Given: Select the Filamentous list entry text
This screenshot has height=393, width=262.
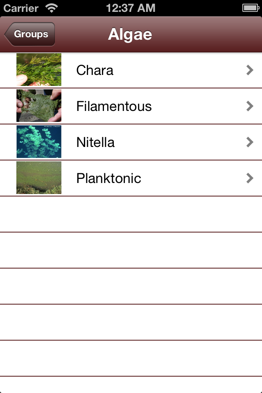Looking at the screenshot, I should pos(114,106).
